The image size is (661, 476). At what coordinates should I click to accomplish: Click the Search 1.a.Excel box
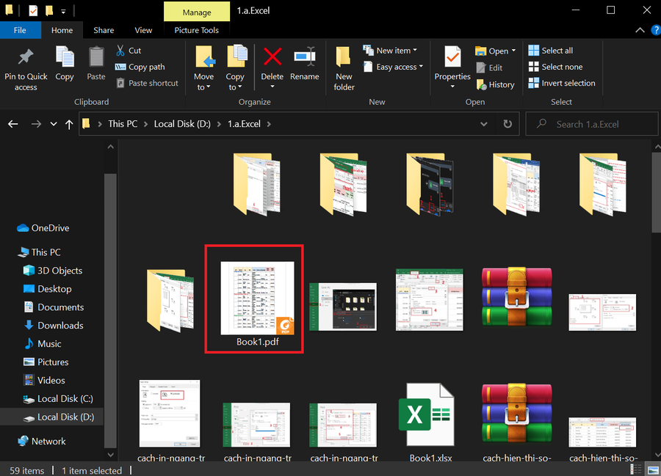(x=592, y=124)
